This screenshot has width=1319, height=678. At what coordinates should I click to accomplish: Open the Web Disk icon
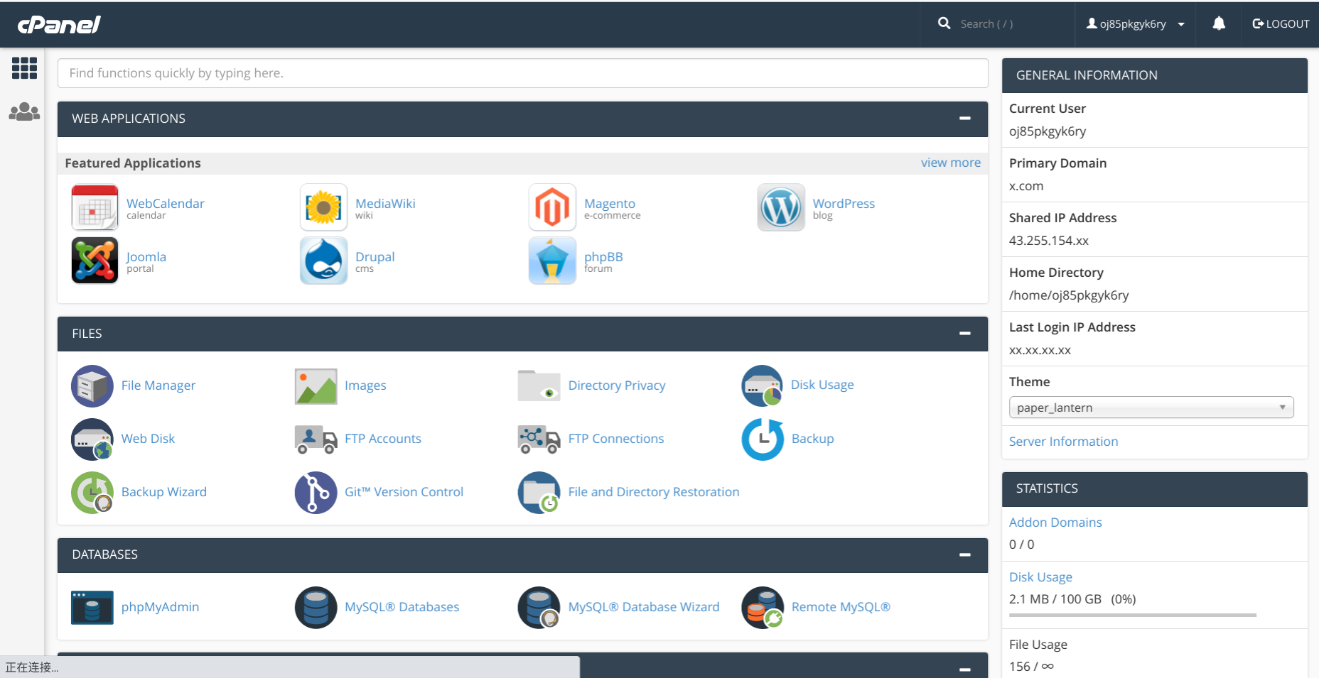tap(92, 439)
